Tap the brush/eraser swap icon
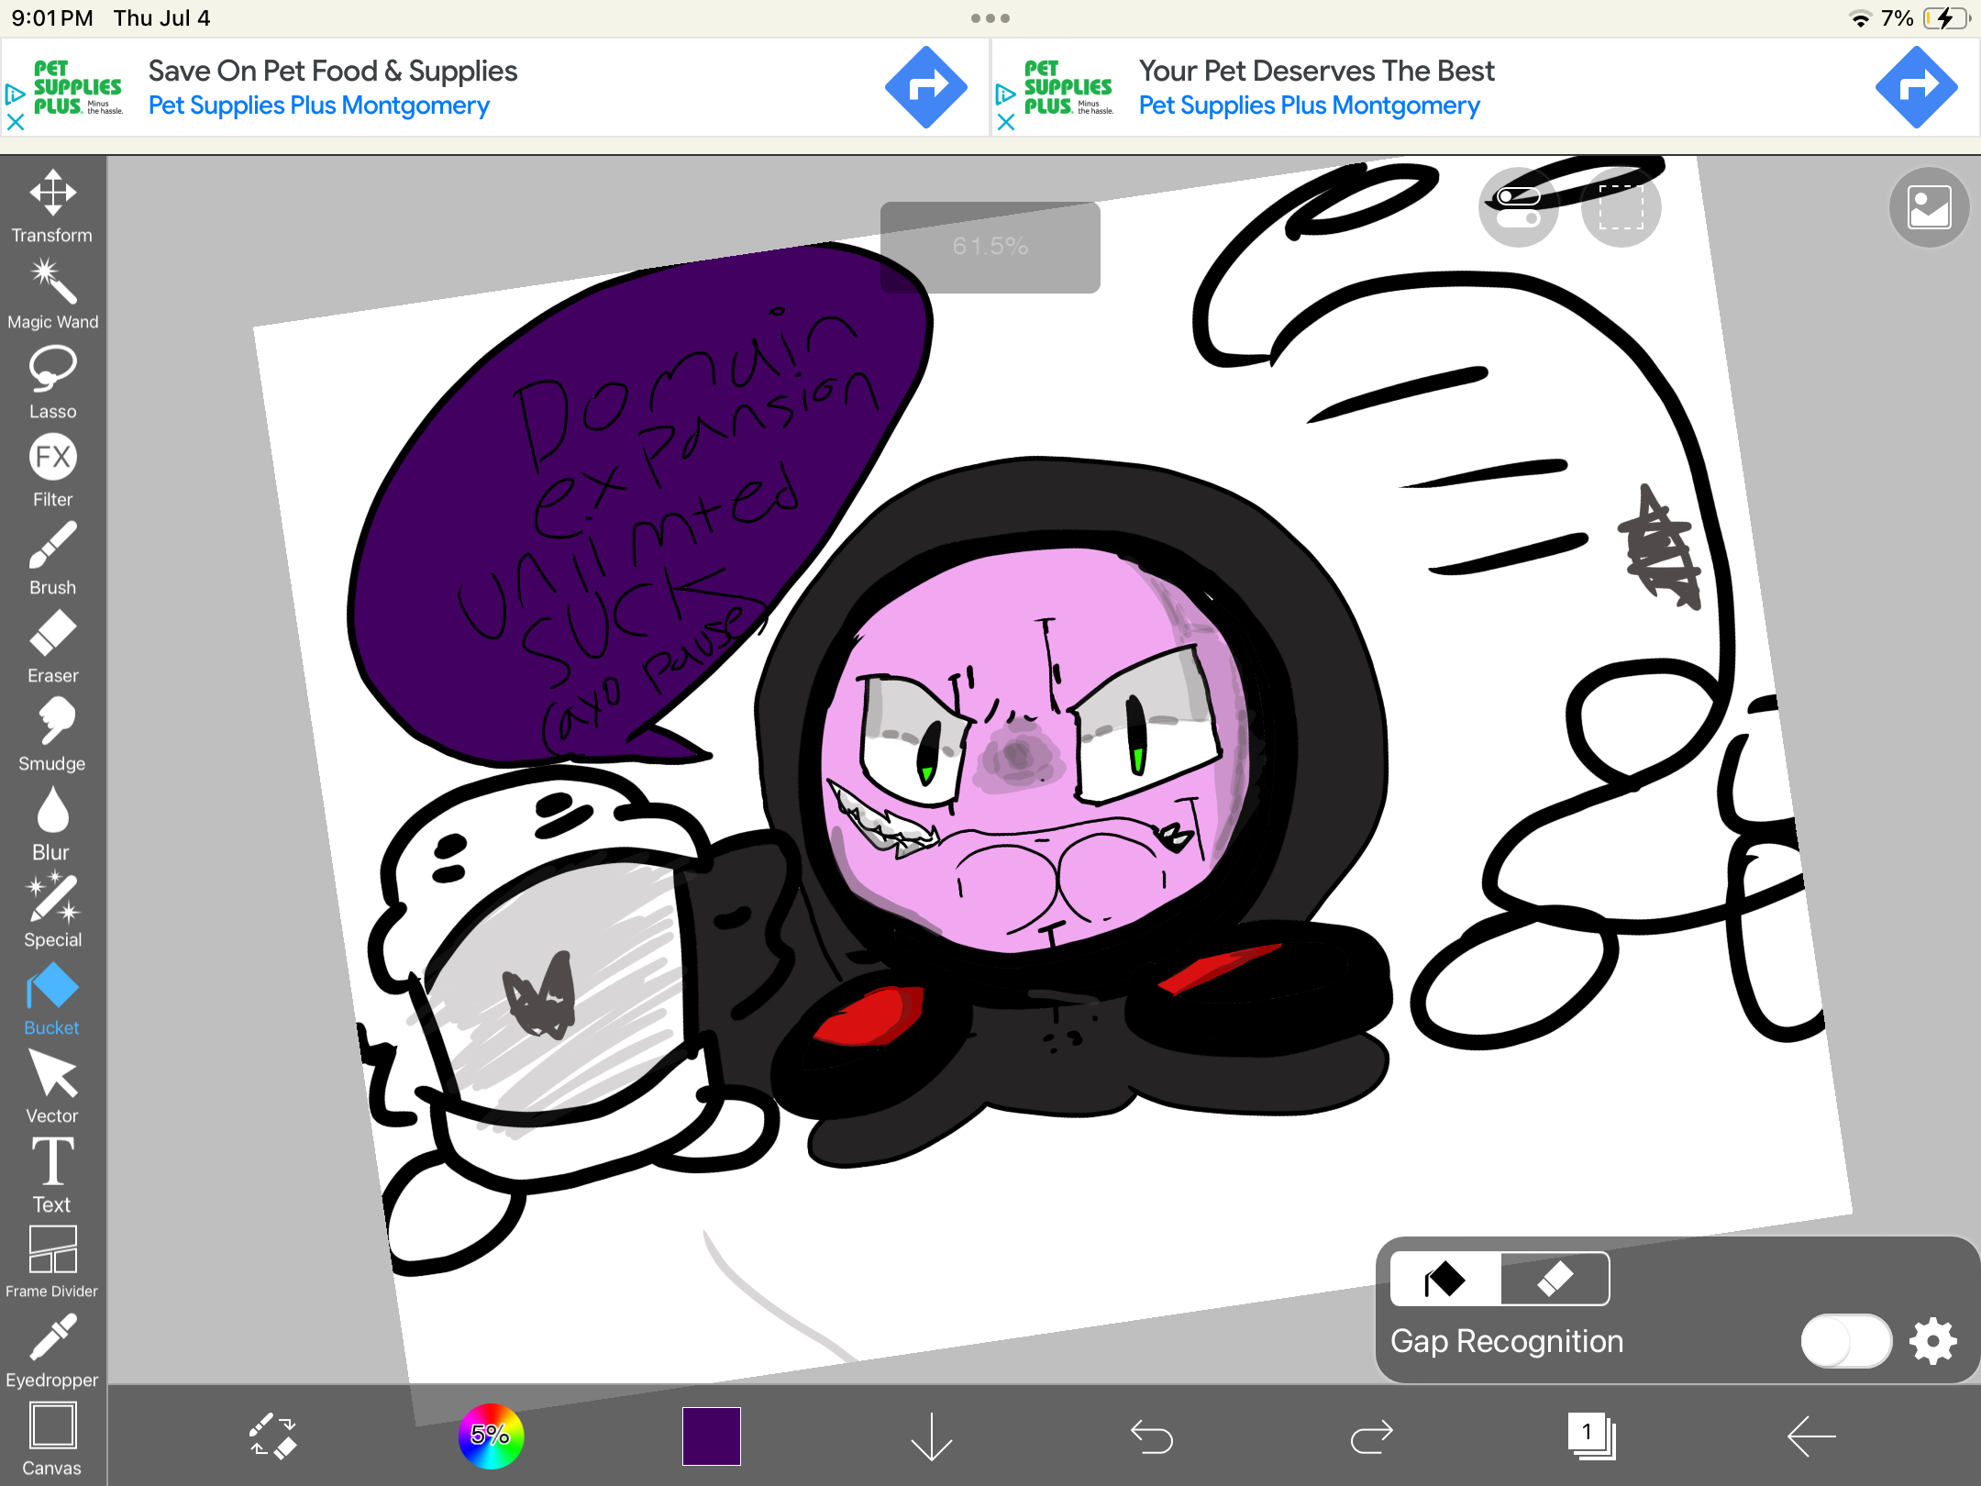Image resolution: width=1981 pixels, height=1486 pixels. (x=272, y=1436)
